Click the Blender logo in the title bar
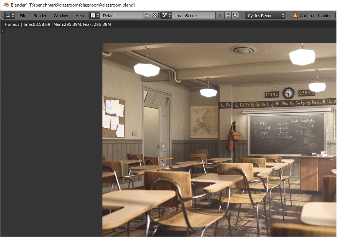The width and height of the screenshot is (339, 237). pos(6,5)
